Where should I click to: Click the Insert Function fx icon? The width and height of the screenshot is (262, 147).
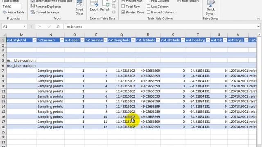[58, 27]
